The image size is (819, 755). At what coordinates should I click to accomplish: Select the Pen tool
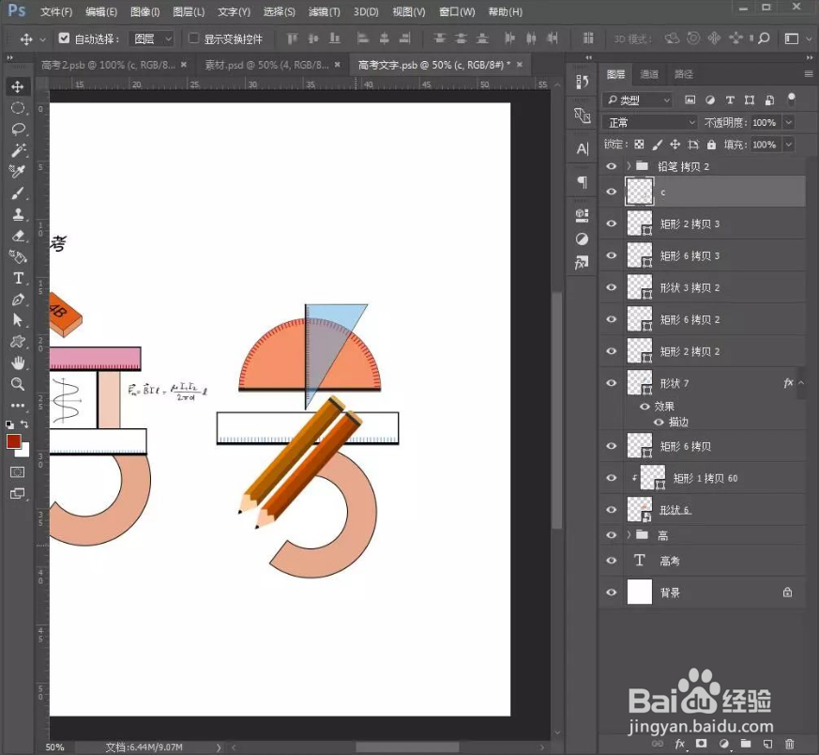tap(17, 300)
